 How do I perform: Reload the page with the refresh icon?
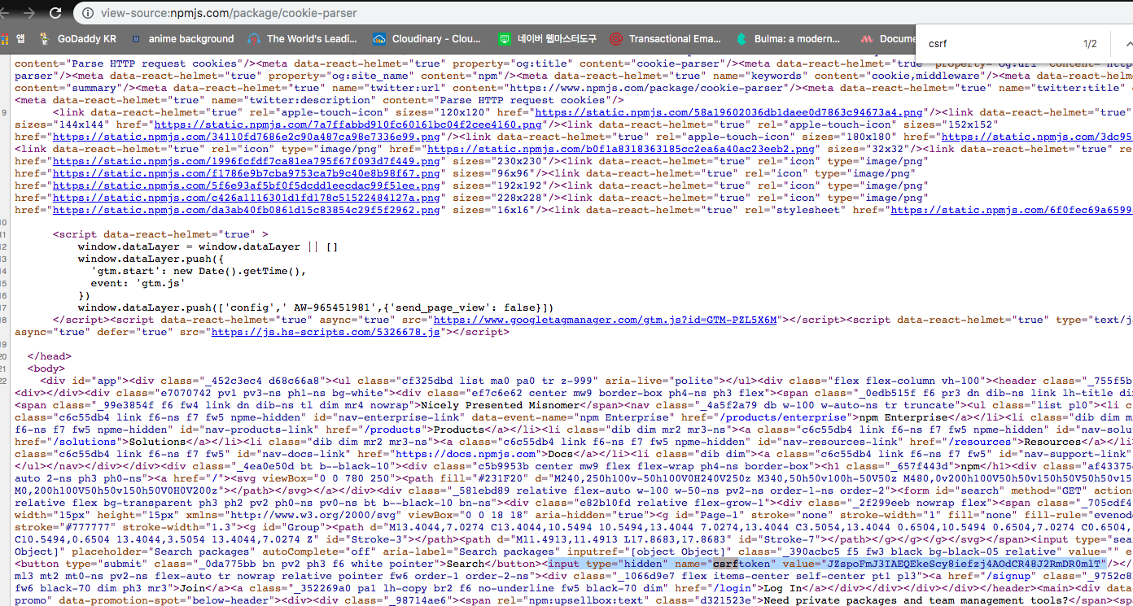(x=57, y=13)
